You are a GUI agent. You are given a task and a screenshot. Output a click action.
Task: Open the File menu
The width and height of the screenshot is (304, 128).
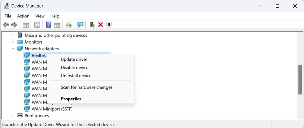pyautogui.click(x=8, y=16)
